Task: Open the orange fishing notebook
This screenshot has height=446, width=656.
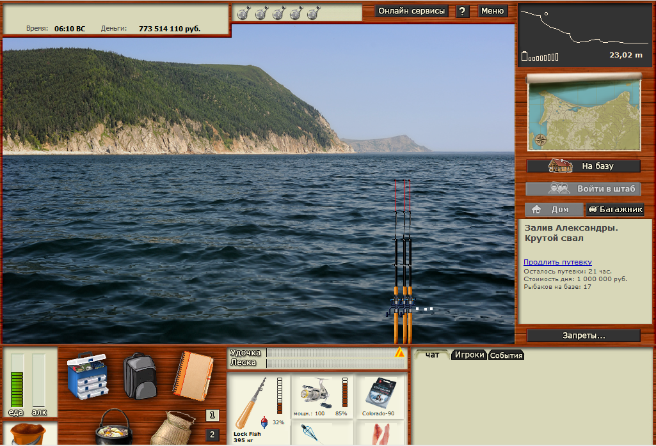Action: point(193,376)
